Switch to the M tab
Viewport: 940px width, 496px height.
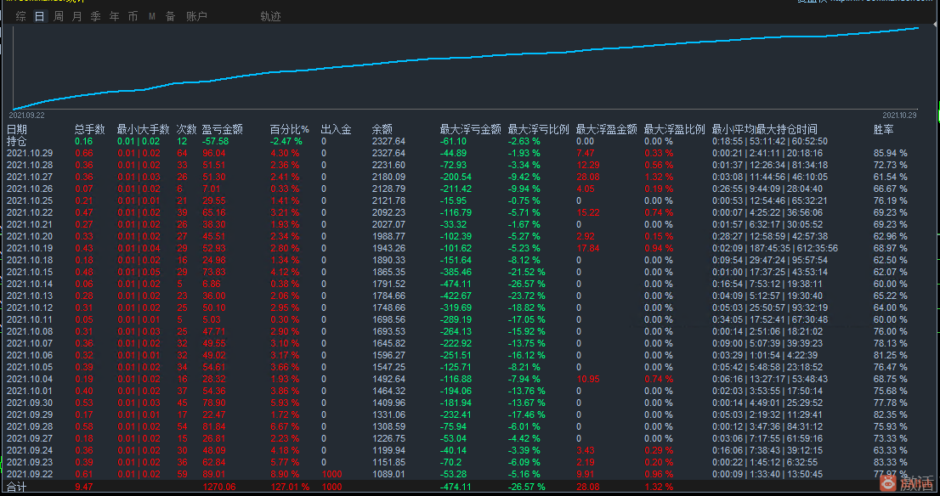(151, 17)
